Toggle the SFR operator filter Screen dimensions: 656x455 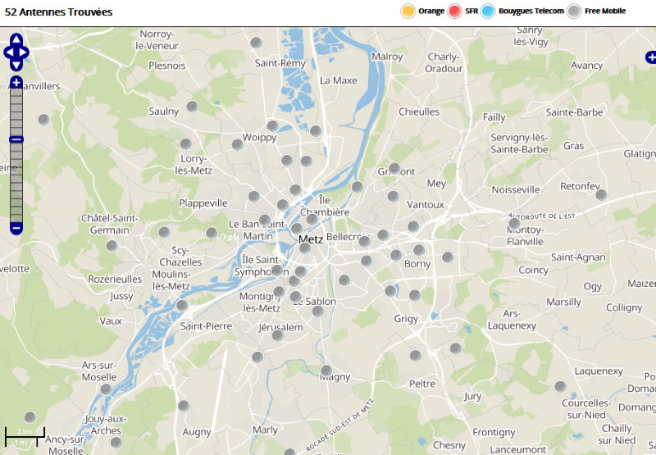pyautogui.click(x=455, y=11)
